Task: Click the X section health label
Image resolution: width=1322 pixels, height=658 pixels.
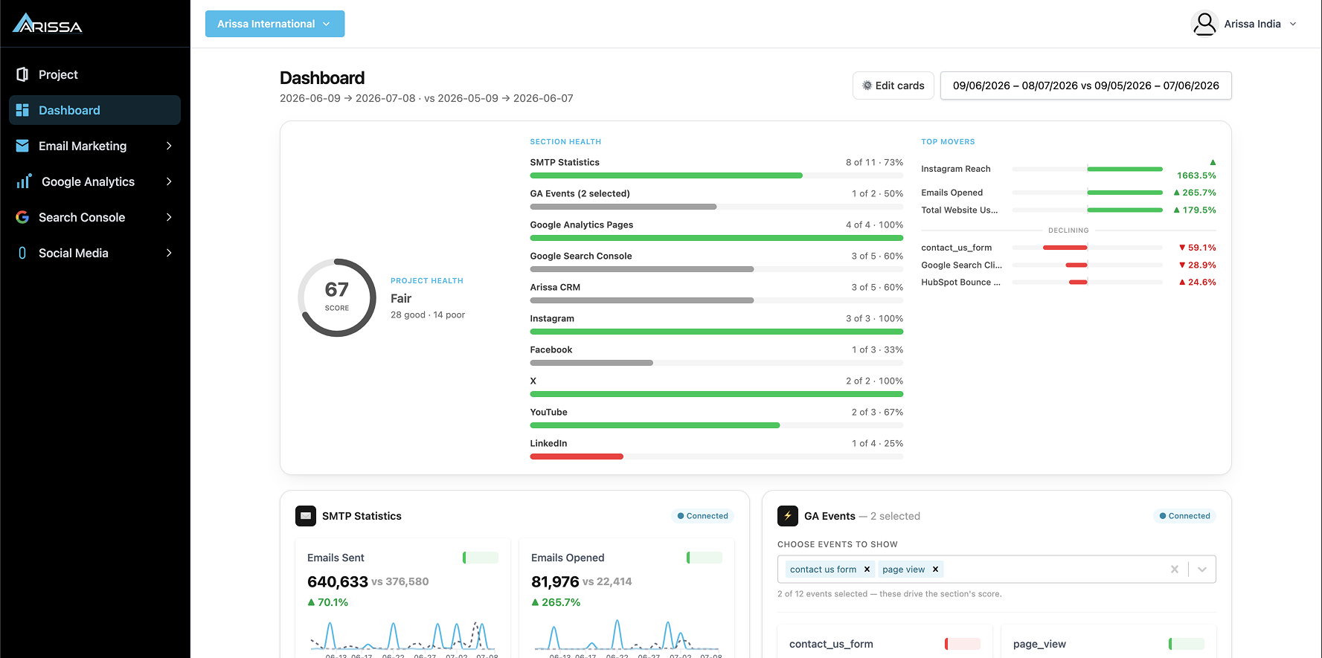Action: pos(533,381)
